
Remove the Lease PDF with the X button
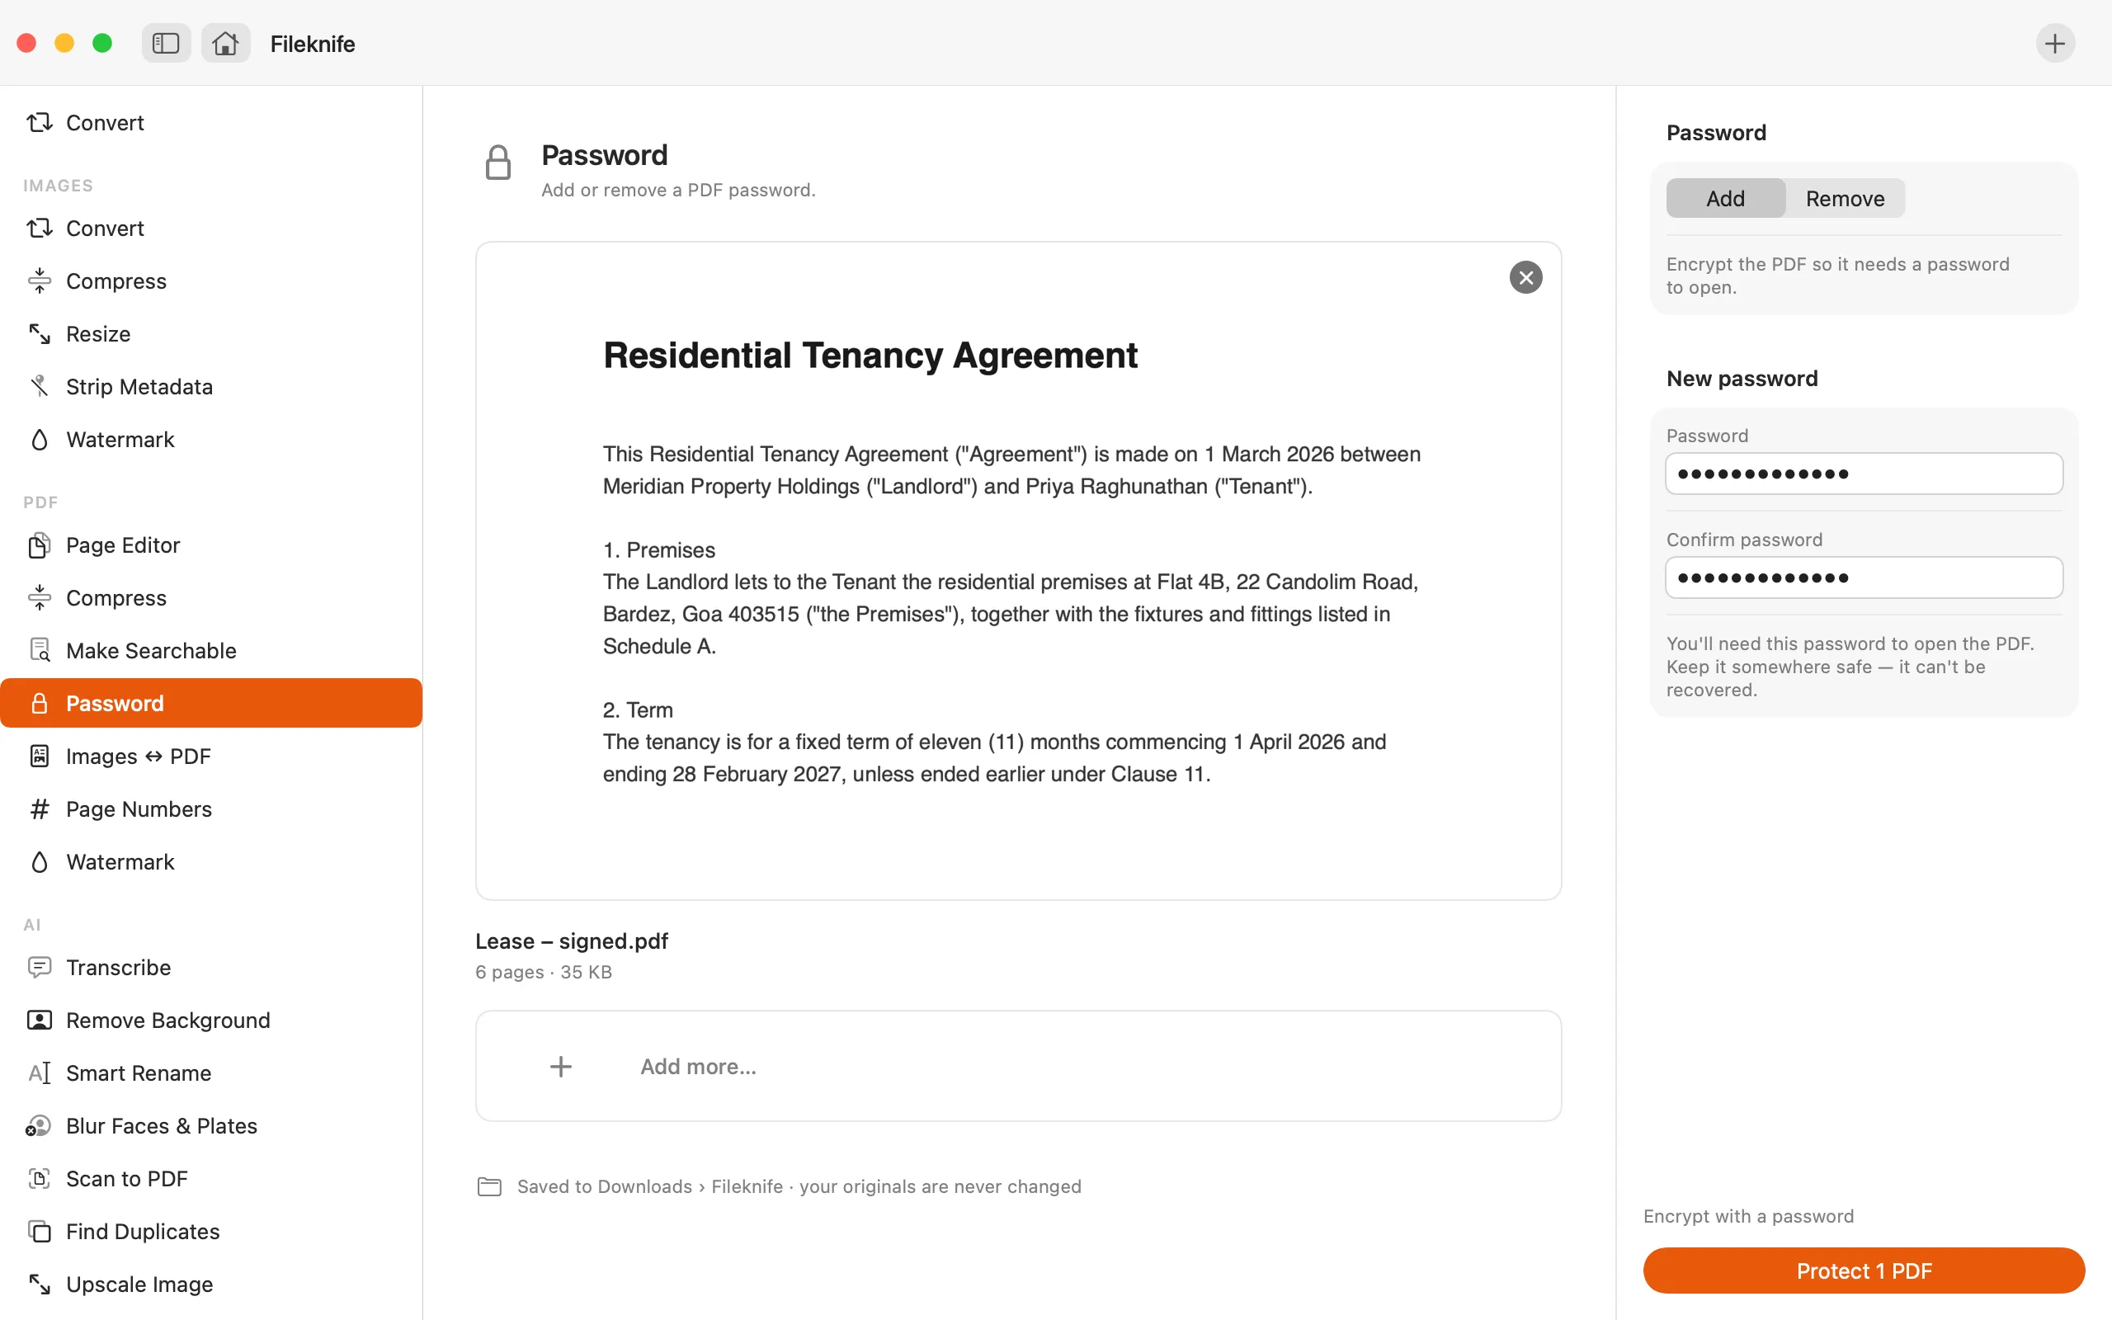(1525, 278)
